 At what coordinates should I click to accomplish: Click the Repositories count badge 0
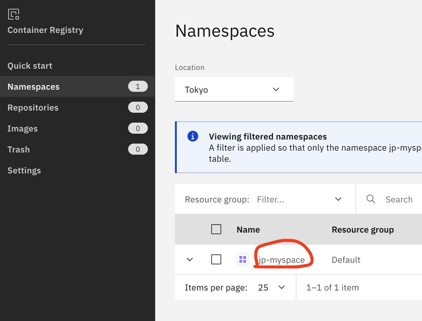138,107
